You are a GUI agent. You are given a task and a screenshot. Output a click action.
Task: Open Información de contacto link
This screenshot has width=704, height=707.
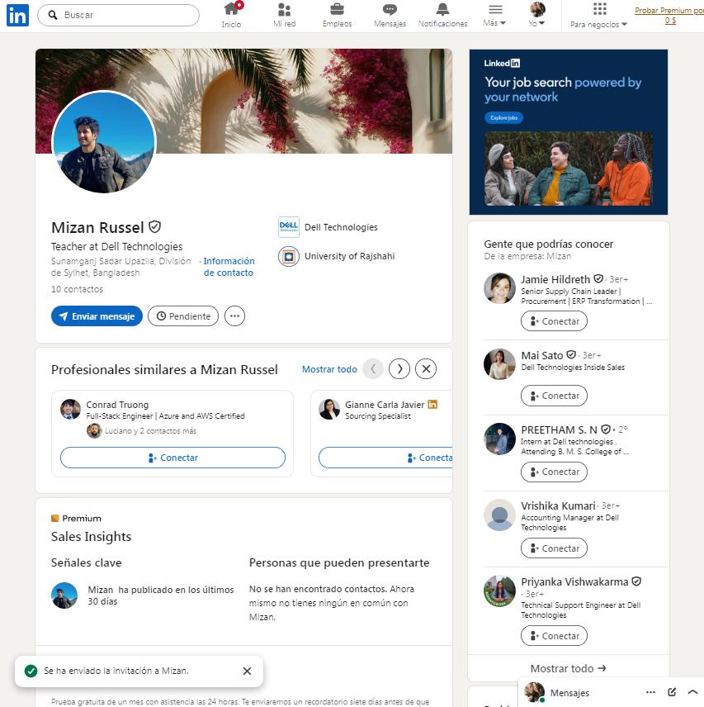pyautogui.click(x=229, y=267)
